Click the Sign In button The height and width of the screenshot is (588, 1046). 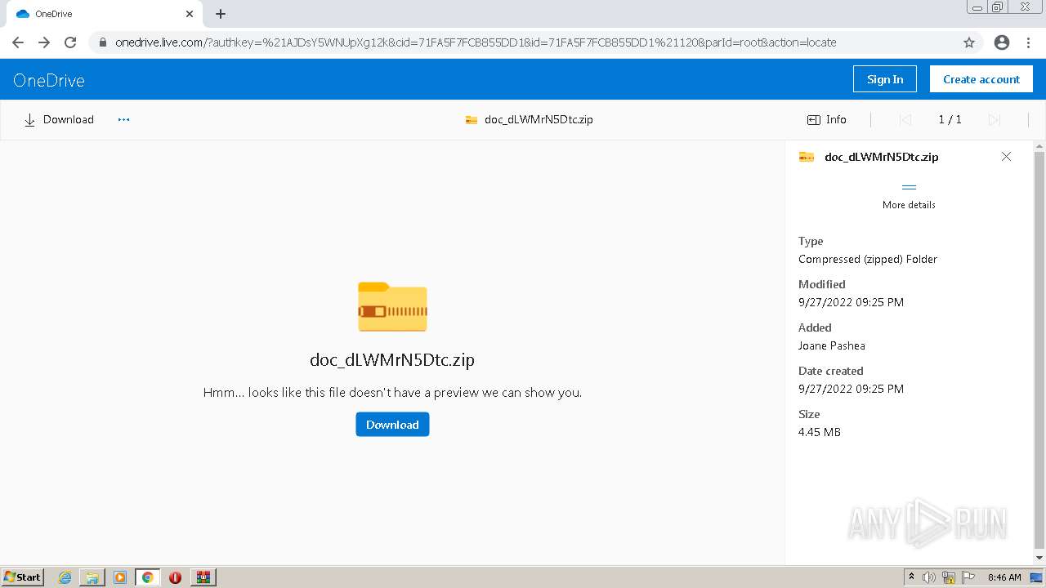click(x=885, y=79)
